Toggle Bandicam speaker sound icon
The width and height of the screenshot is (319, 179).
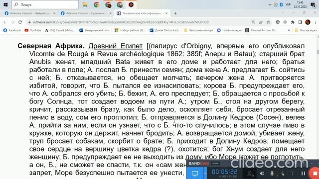[x=262, y=174]
